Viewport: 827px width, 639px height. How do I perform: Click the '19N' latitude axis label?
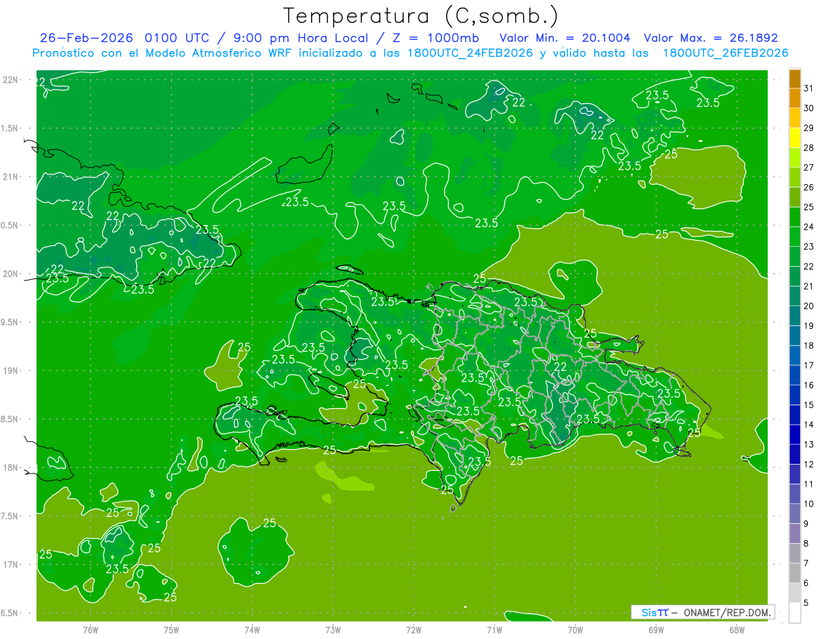pyautogui.click(x=10, y=371)
